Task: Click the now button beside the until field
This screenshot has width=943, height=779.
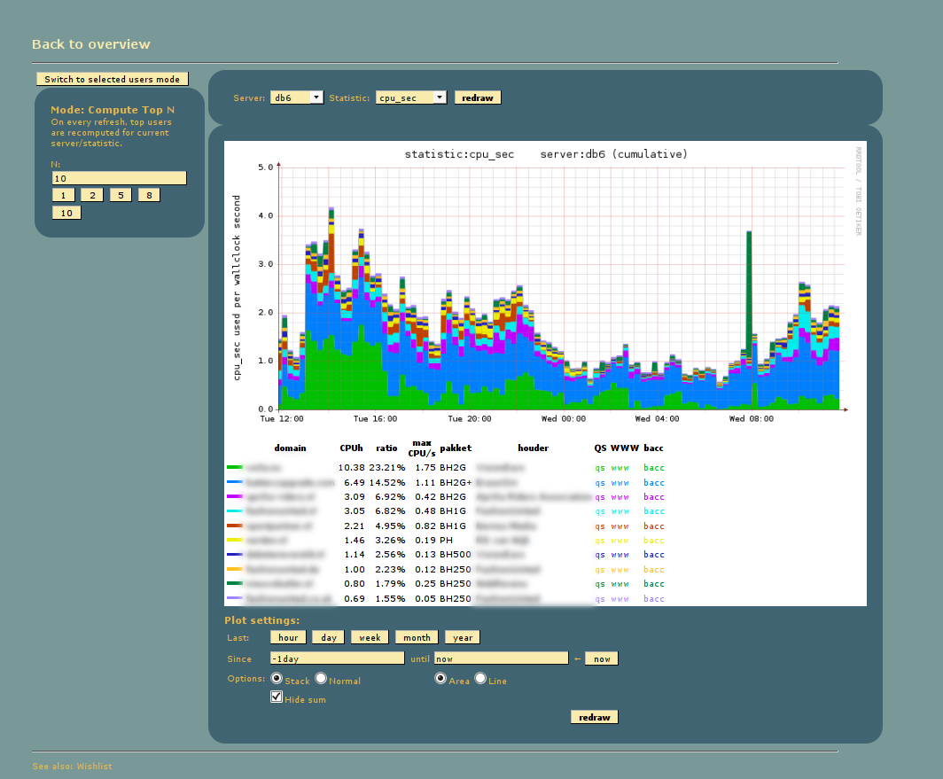Action: click(x=601, y=658)
